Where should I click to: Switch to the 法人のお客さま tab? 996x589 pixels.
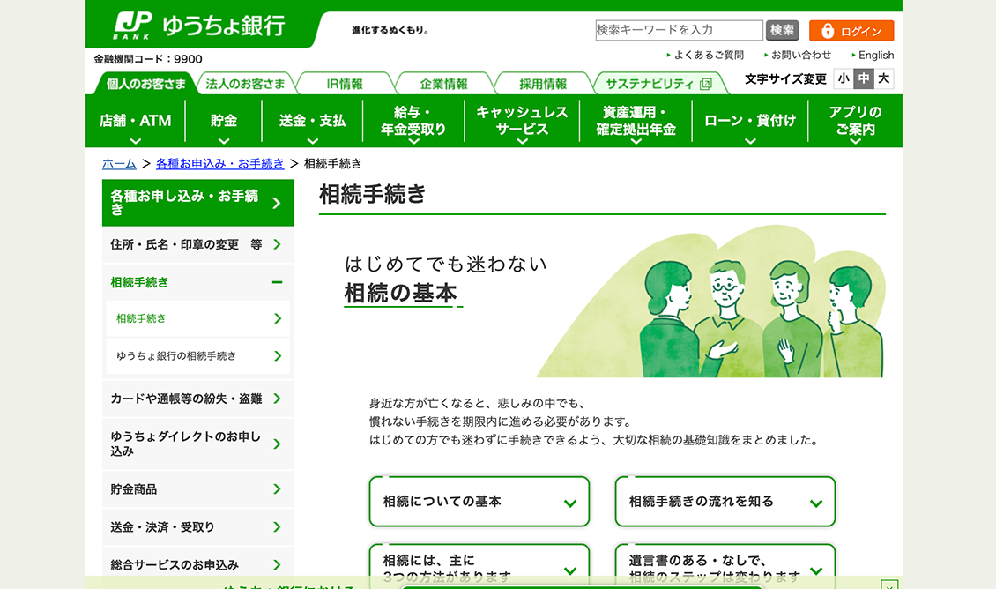point(245,84)
